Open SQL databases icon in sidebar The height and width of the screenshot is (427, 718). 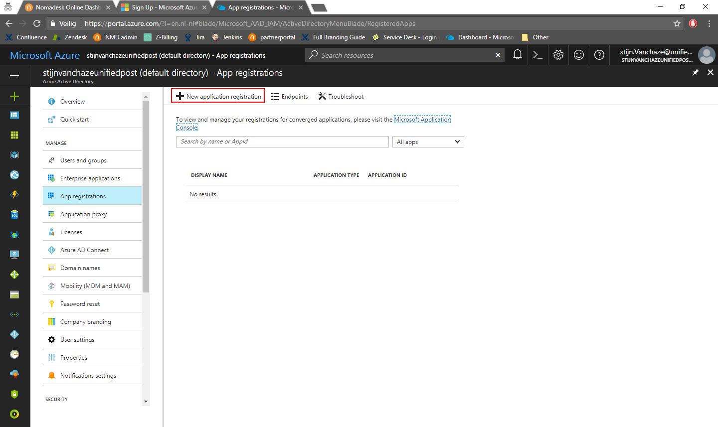pyautogui.click(x=14, y=215)
